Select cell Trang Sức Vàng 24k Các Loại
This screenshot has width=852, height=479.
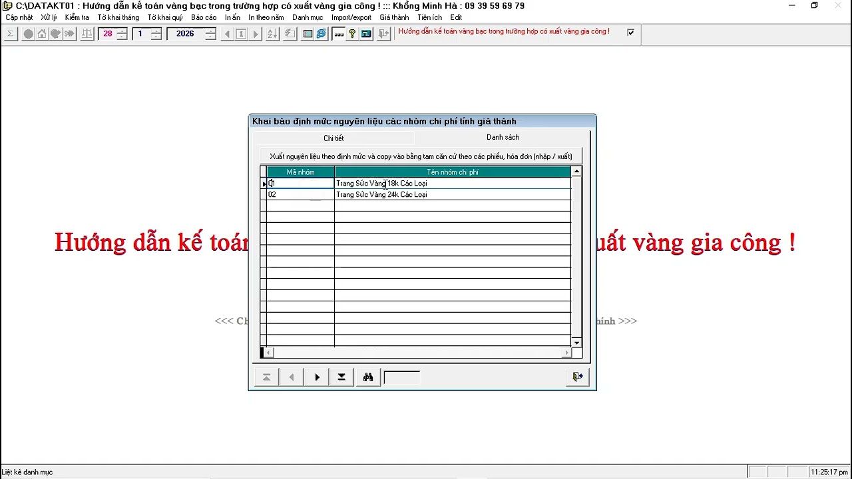pos(453,195)
